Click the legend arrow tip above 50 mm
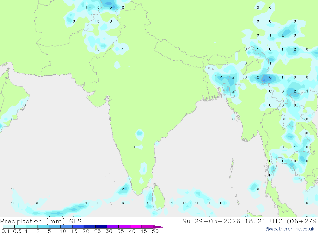The width and height of the screenshot is (318, 233). [159, 227]
